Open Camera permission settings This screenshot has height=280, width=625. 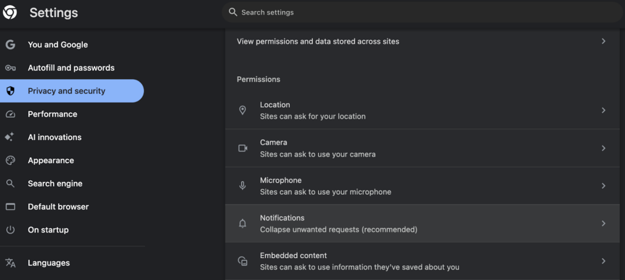tap(422, 148)
